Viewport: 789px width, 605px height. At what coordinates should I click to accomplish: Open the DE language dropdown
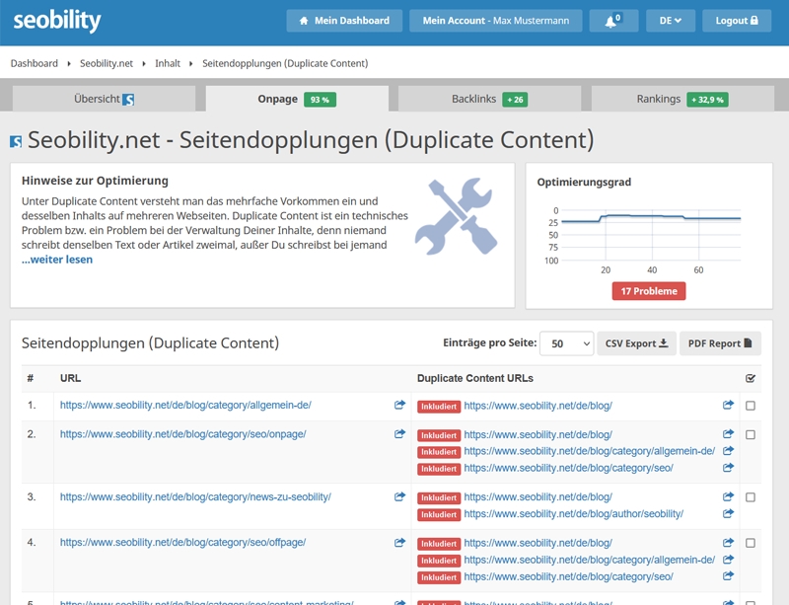(x=671, y=21)
